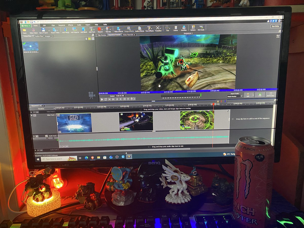Viewport: 304px width, 228px height.
Task: Toggle visibility of Video Track 1
Action: tap(34, 115)
